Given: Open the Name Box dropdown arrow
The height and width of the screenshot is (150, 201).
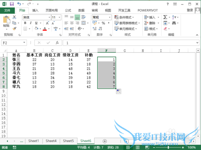Looking at the screenshot, I should [x=24, y=43].
